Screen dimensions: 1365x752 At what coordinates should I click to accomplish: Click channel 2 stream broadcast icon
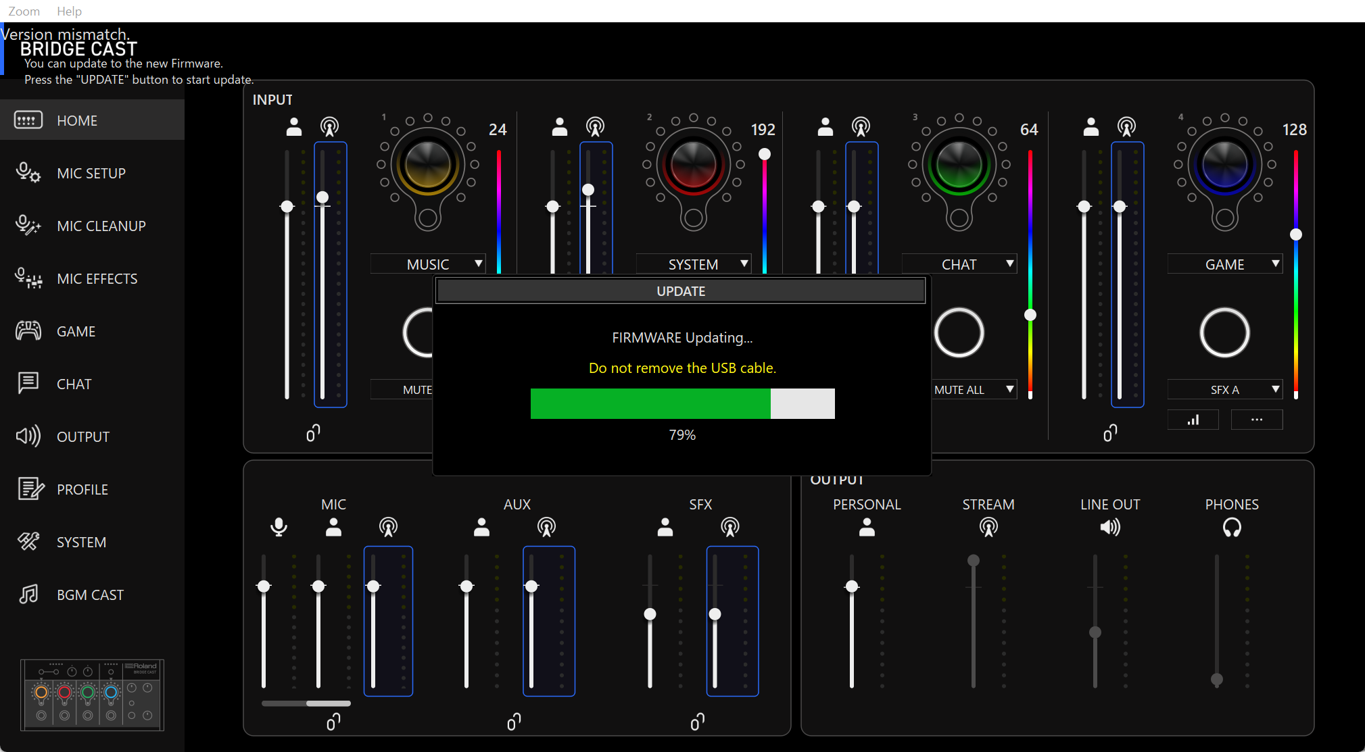click(595, 126)
